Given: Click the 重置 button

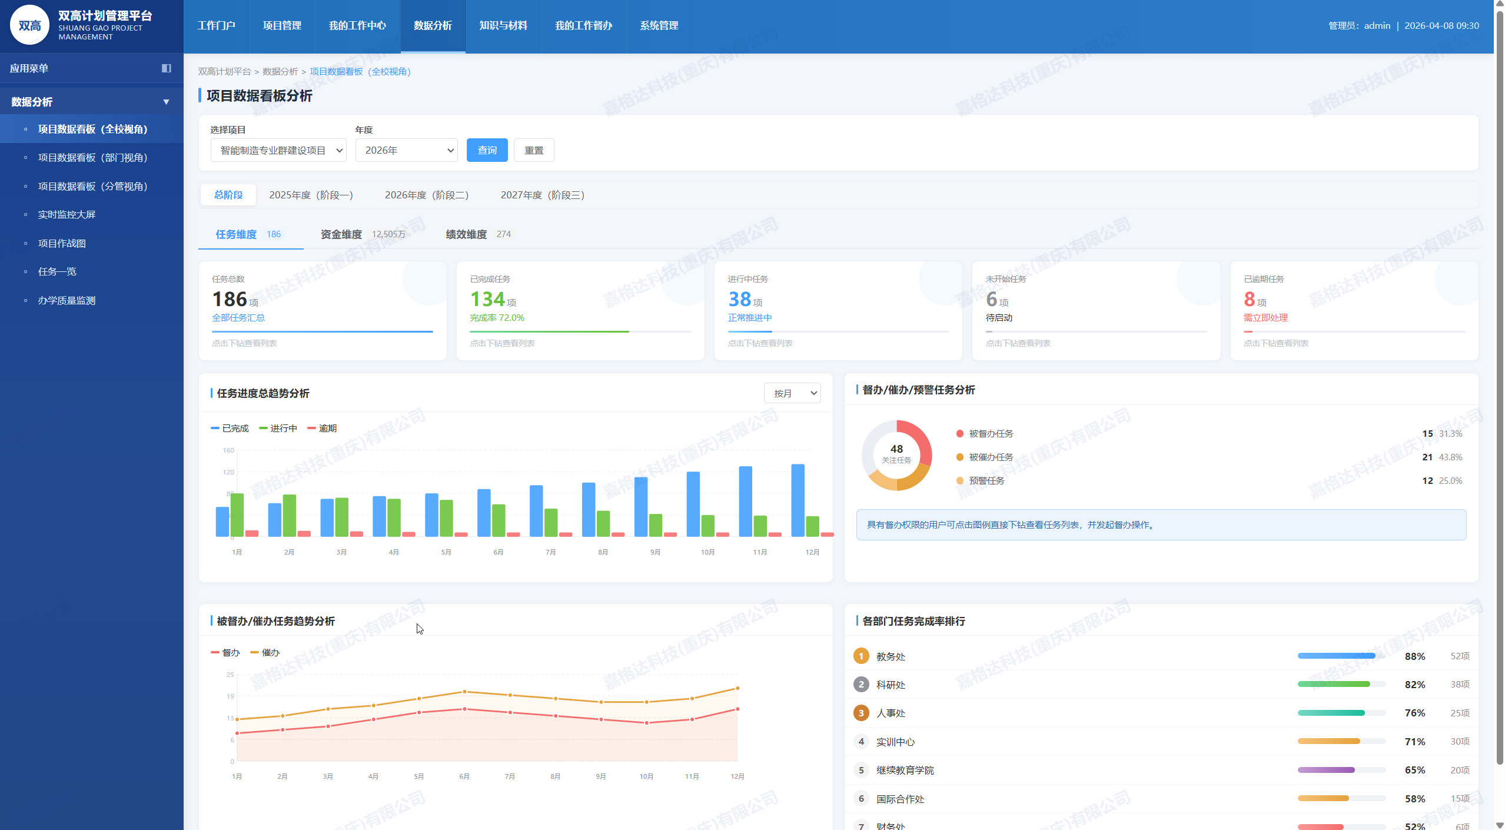Looking at the screenshot, I should (x=533, y=150).
